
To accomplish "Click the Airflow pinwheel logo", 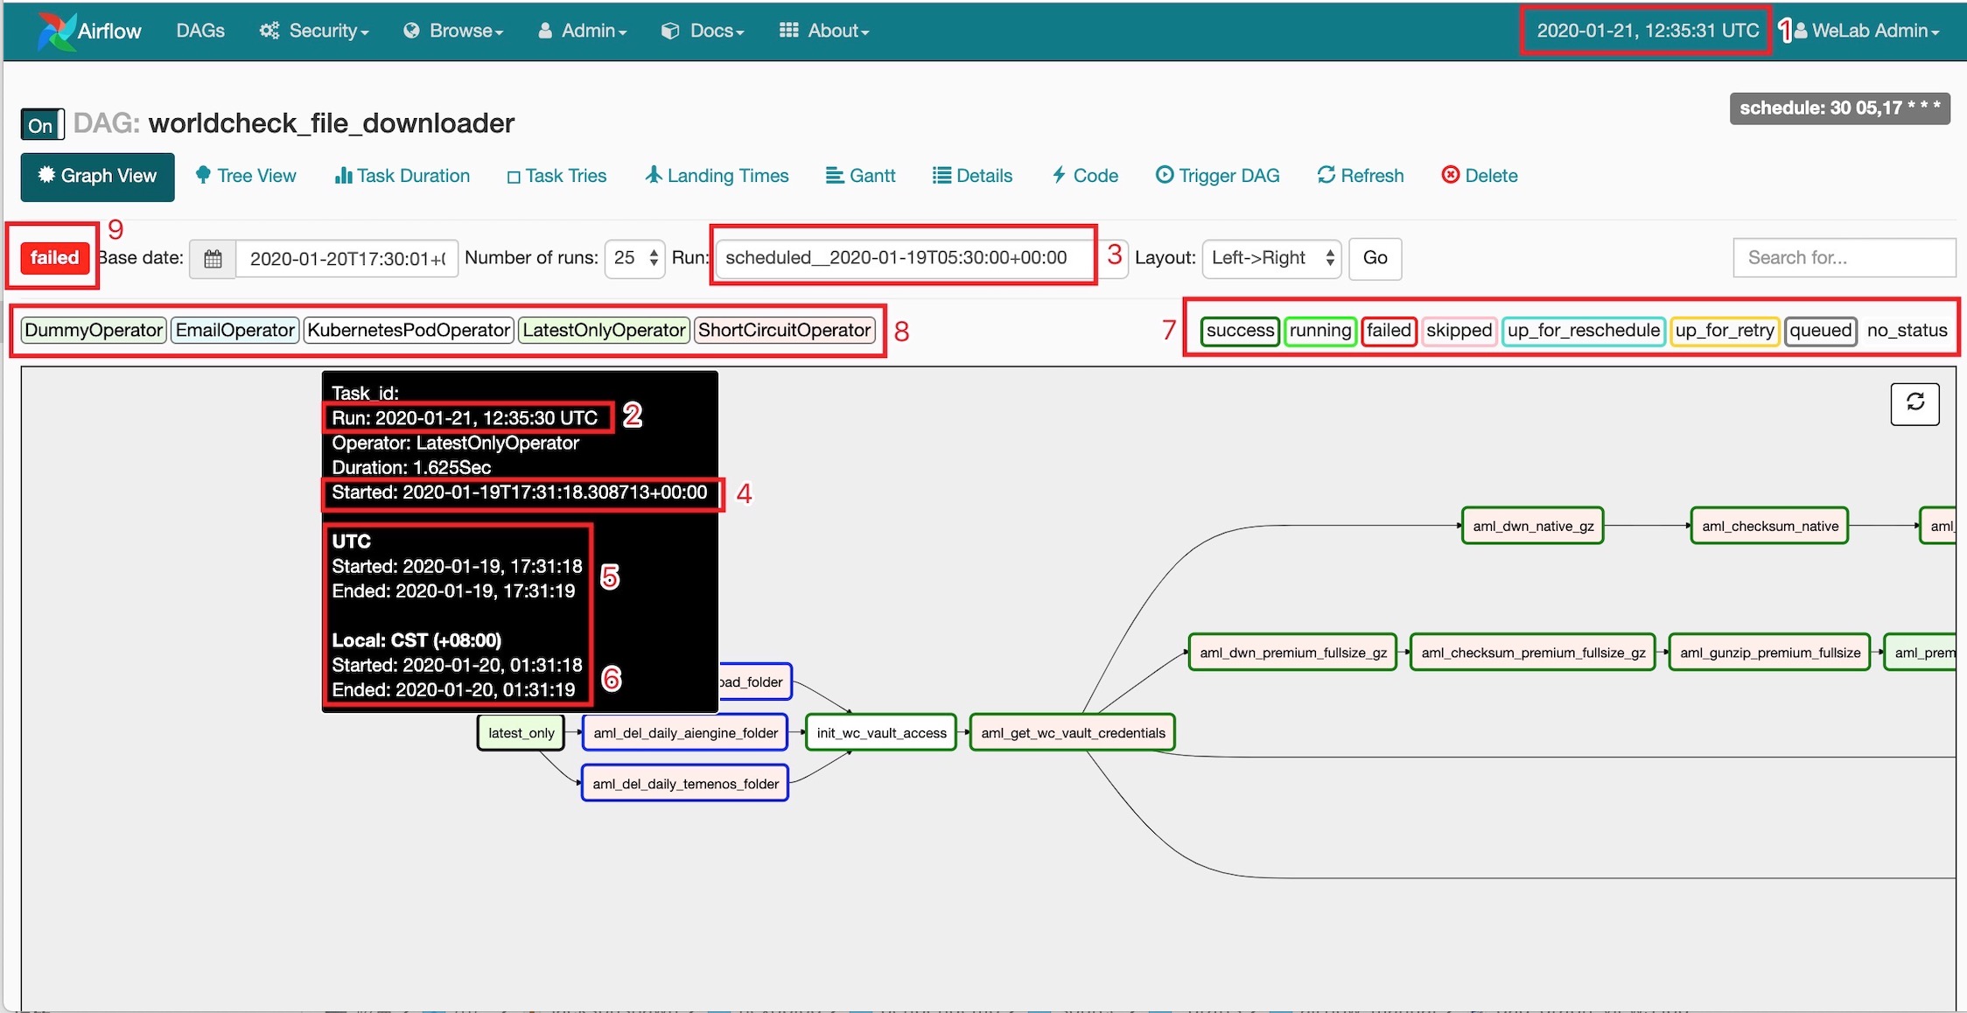I will click(x=56, y=31).
